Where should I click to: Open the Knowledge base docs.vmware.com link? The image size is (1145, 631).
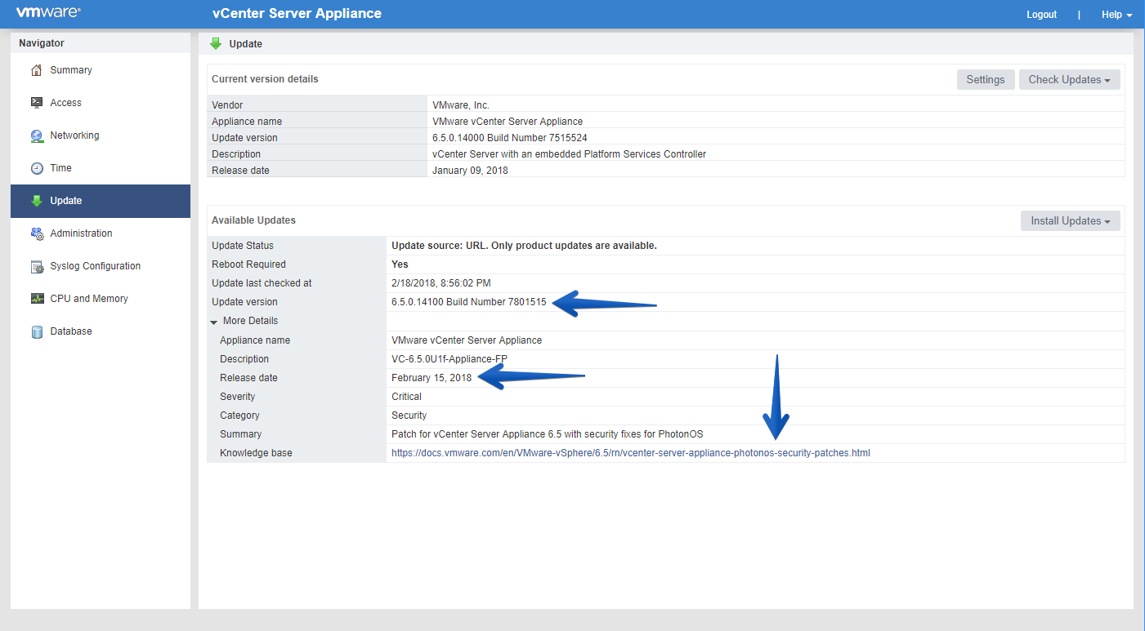pyautogui.click(x=631, y=453)
